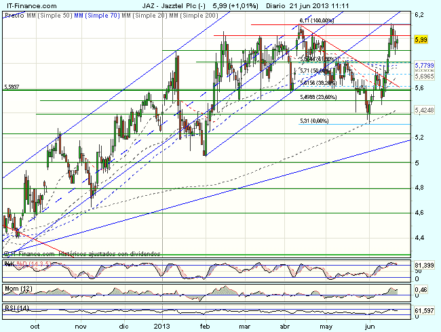This screenshot has width=441, height=332.
Task: Click the 5,31 (0,00%) Fibonacci label
Action: point(315,121)
